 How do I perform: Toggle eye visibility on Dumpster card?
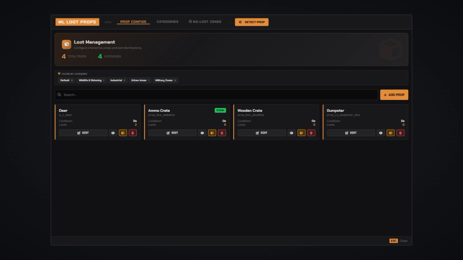(x=381, y=133)
